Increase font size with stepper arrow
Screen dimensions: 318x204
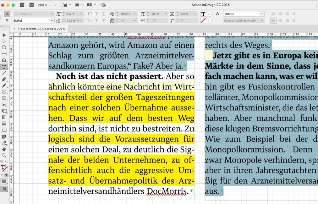pyautogui.click(x=63, y=13)
